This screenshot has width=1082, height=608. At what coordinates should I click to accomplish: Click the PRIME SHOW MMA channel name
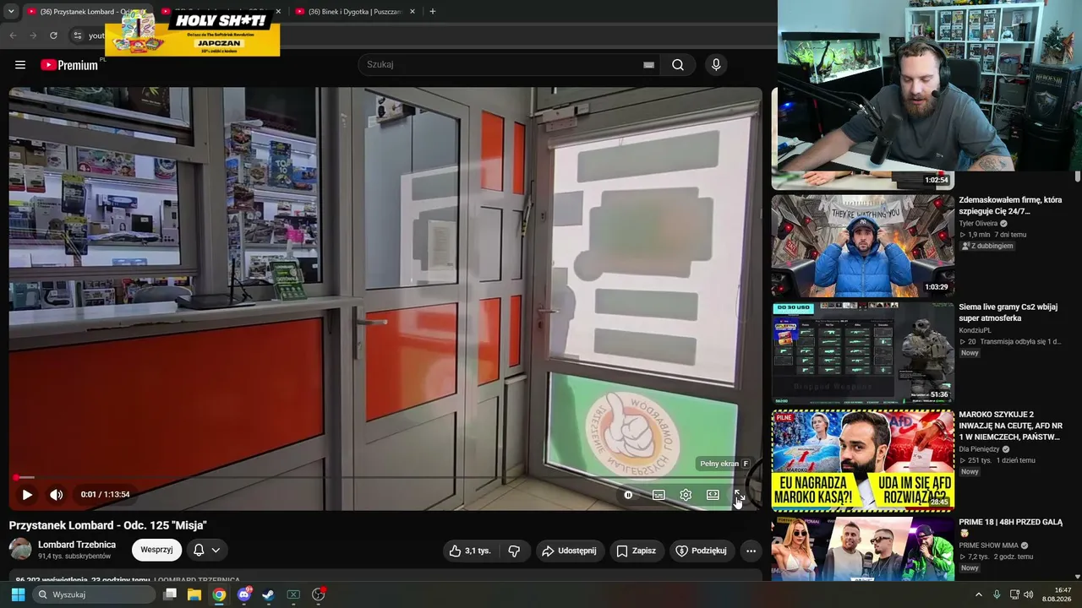[987, 546]
